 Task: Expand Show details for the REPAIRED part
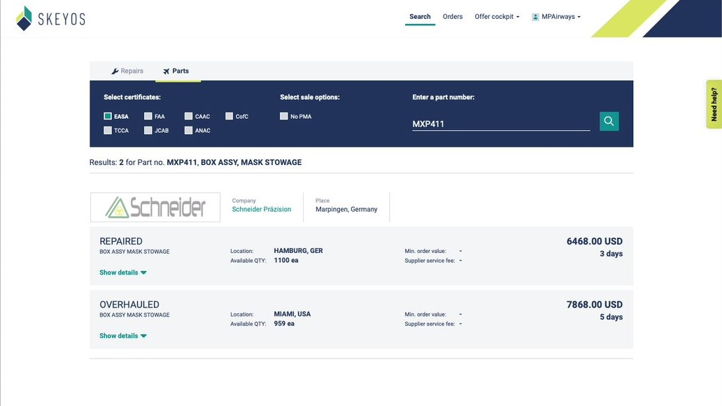click(123, 273)
